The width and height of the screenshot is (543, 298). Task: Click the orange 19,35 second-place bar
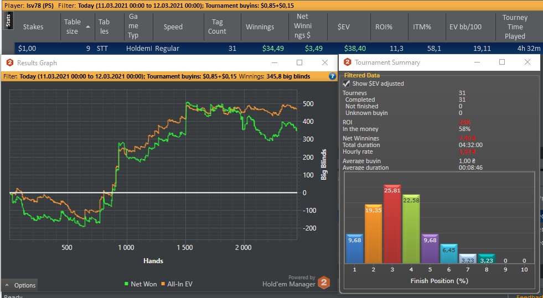point(373,234)
